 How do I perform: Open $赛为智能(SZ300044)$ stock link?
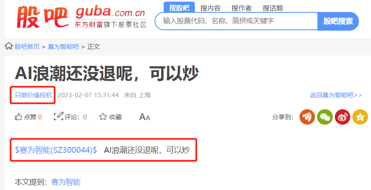[x=56, y=150]
